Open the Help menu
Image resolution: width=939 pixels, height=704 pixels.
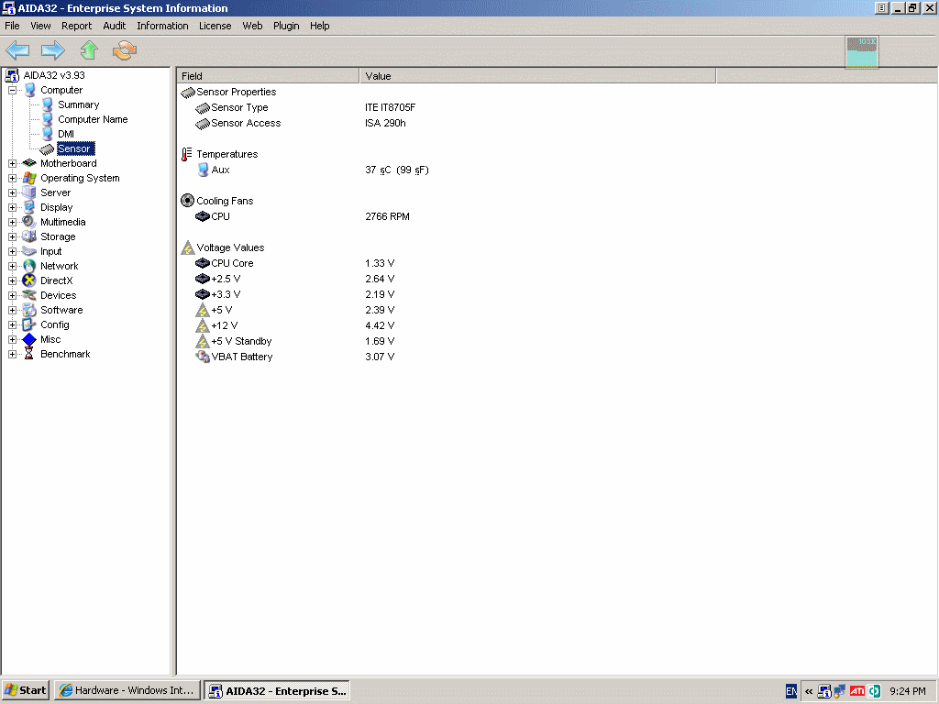320,26
